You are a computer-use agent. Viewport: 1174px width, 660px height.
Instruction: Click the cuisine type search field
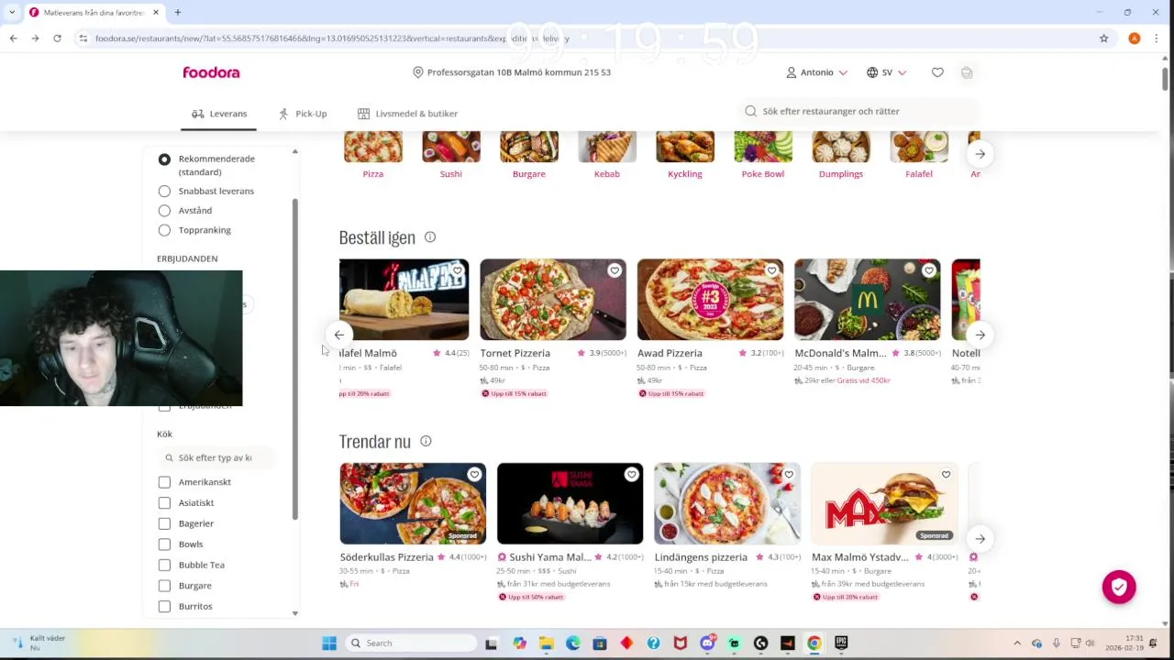[x=216, y=457]
